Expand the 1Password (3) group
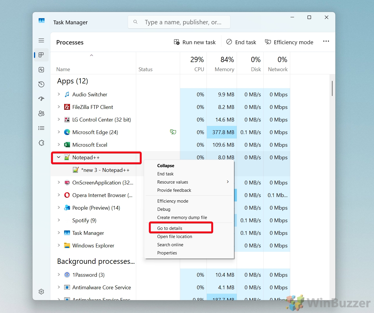374x313 pixels. coord(59,275)
